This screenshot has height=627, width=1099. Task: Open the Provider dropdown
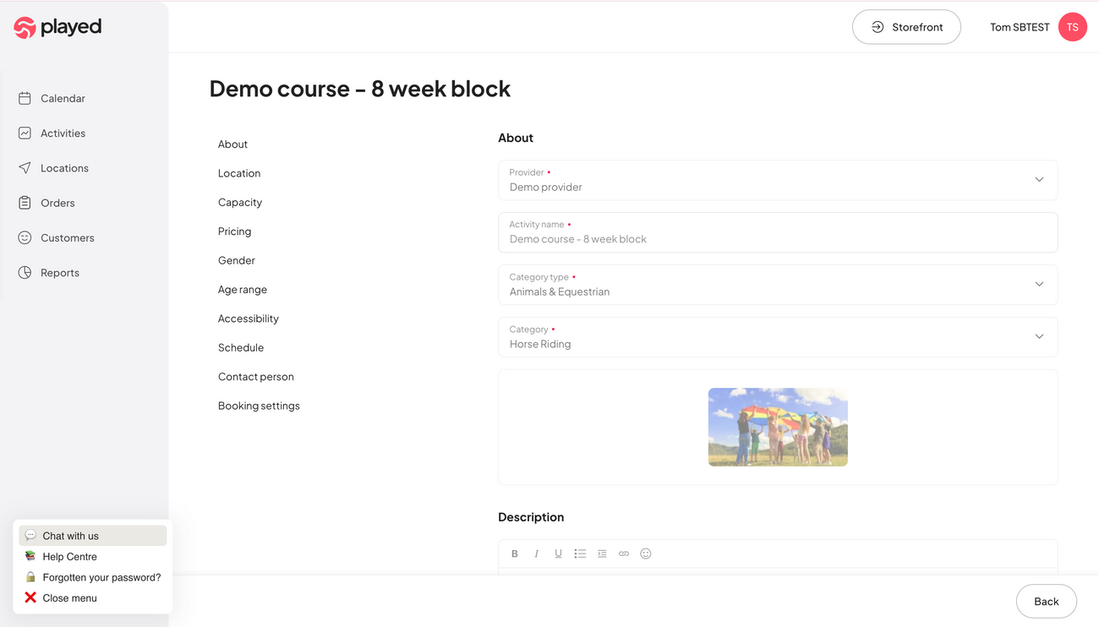coord(1039,180)
